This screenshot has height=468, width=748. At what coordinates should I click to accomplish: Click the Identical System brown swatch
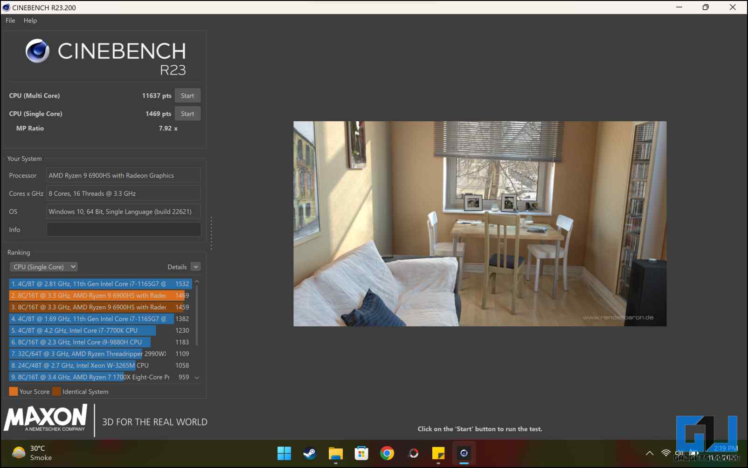click(57, 392)
